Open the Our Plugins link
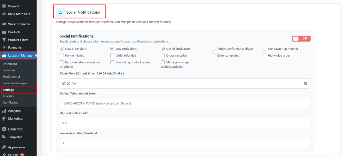343x156 pixels. point(10,102)
